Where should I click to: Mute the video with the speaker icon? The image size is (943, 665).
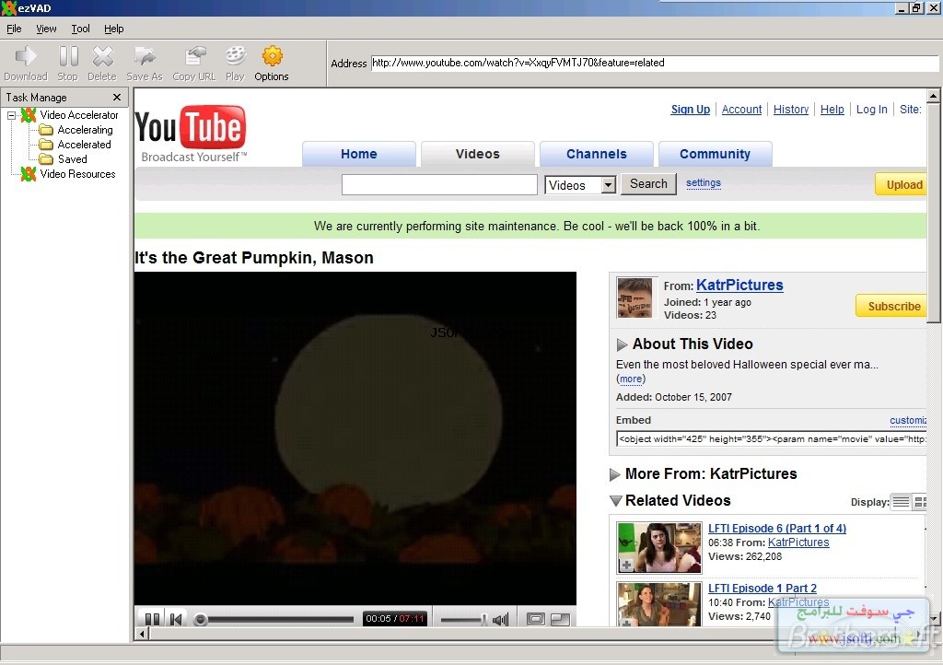click(x=500, y=619)
